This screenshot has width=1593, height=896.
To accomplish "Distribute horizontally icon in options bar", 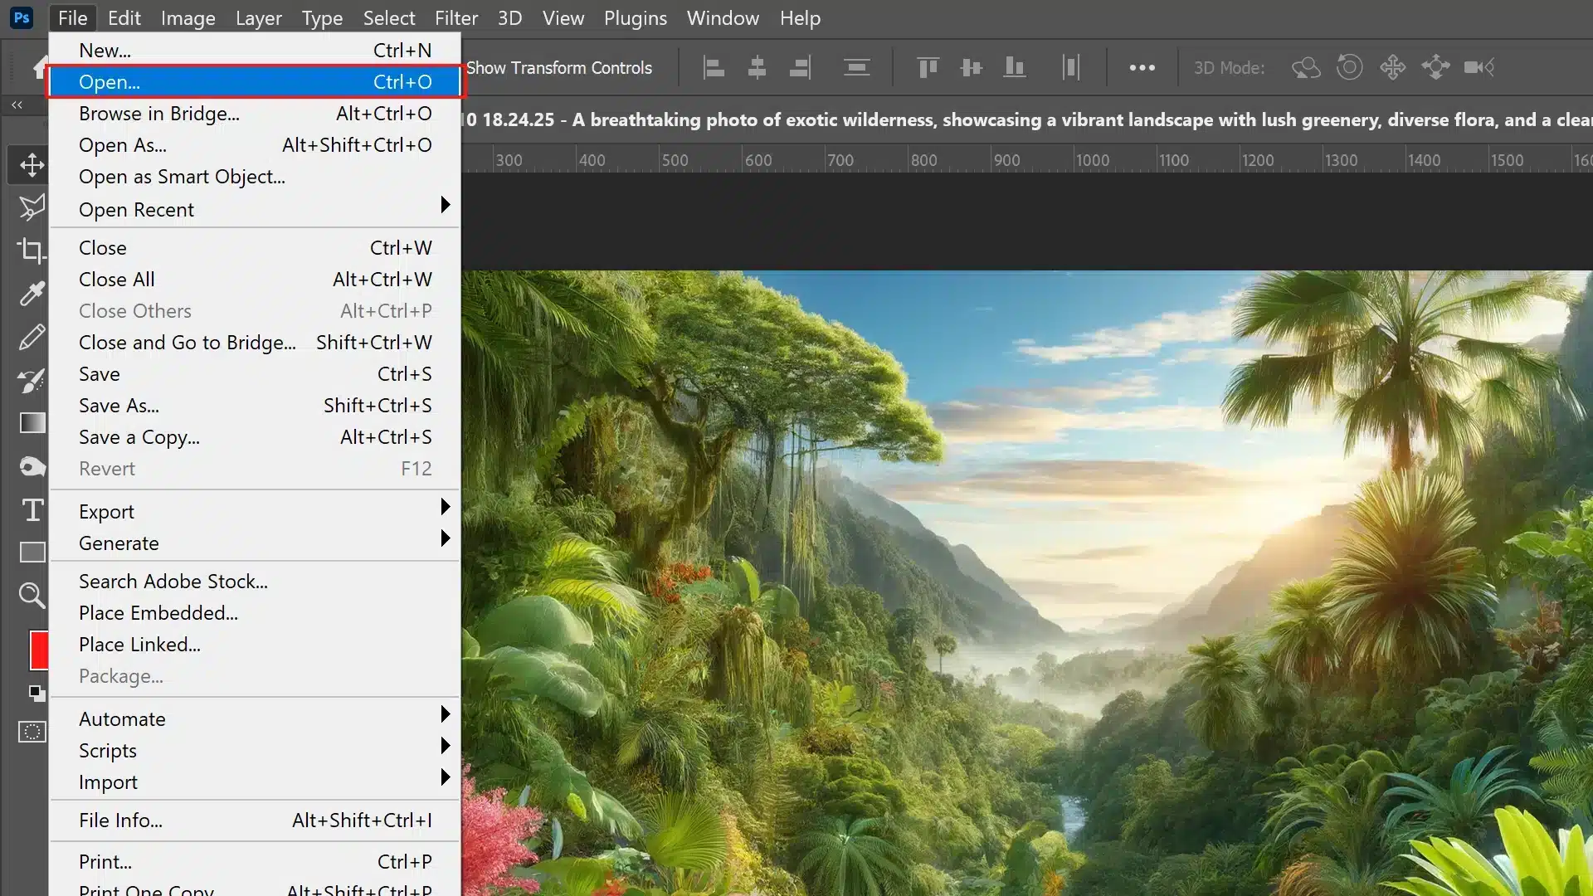I will (x=1071, y=67).
